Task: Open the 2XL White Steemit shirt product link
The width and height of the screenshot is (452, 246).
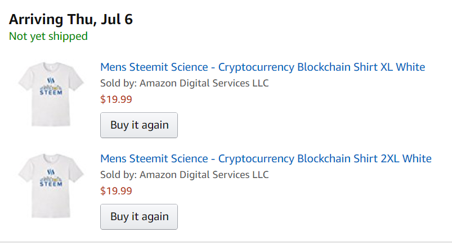Action: pos(266,158)
